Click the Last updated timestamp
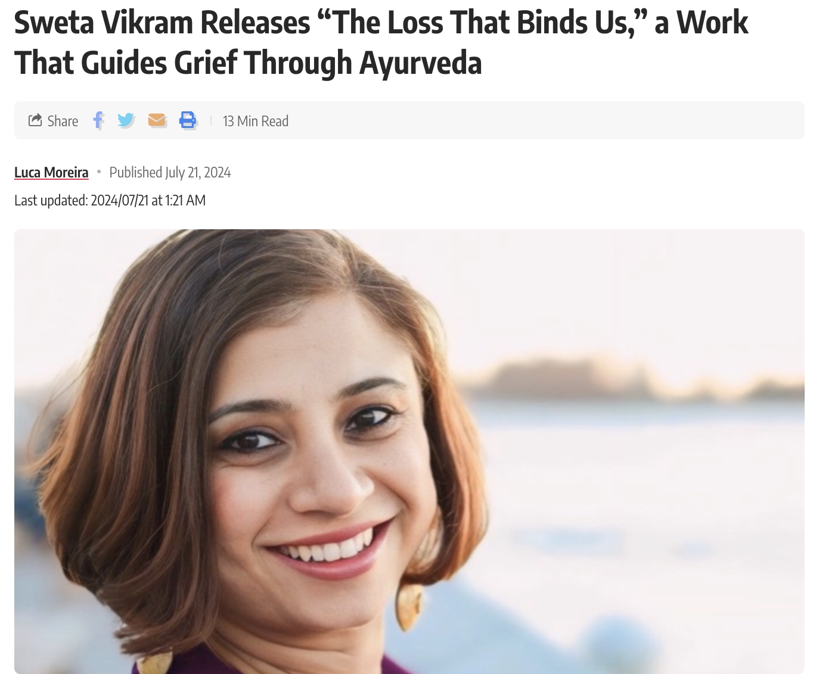Screen dimensions: 813x674 tap(110, 200)
